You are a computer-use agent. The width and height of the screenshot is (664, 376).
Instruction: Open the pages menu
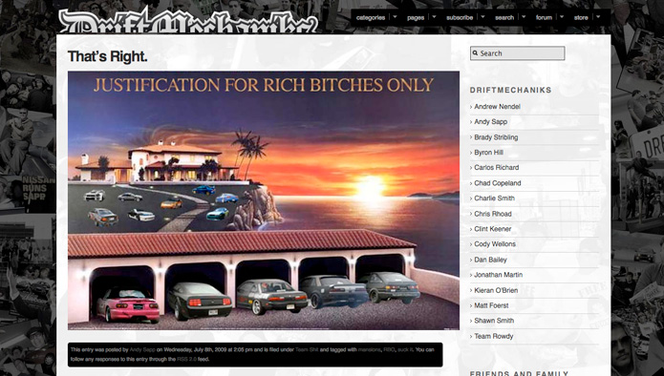click(x=416, y=18)
